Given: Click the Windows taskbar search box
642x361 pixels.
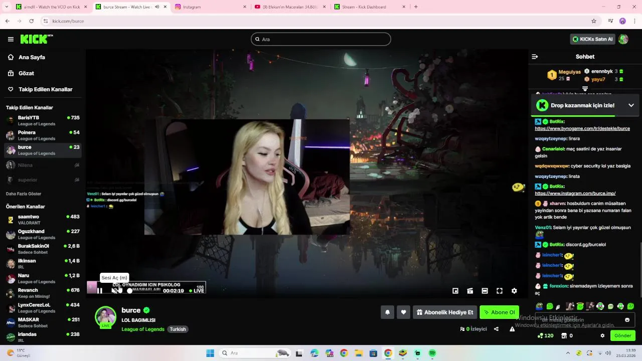Looking at the screenshot, I should [x=255, y=353].
